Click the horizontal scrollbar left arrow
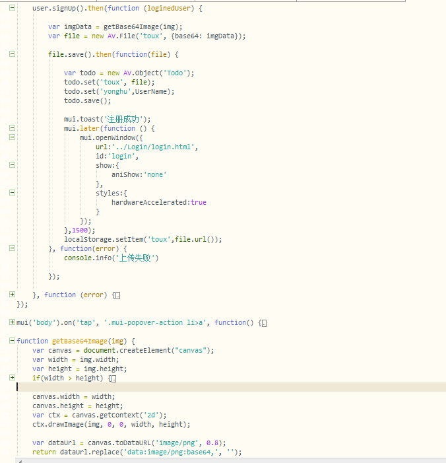 coord(20,461)
